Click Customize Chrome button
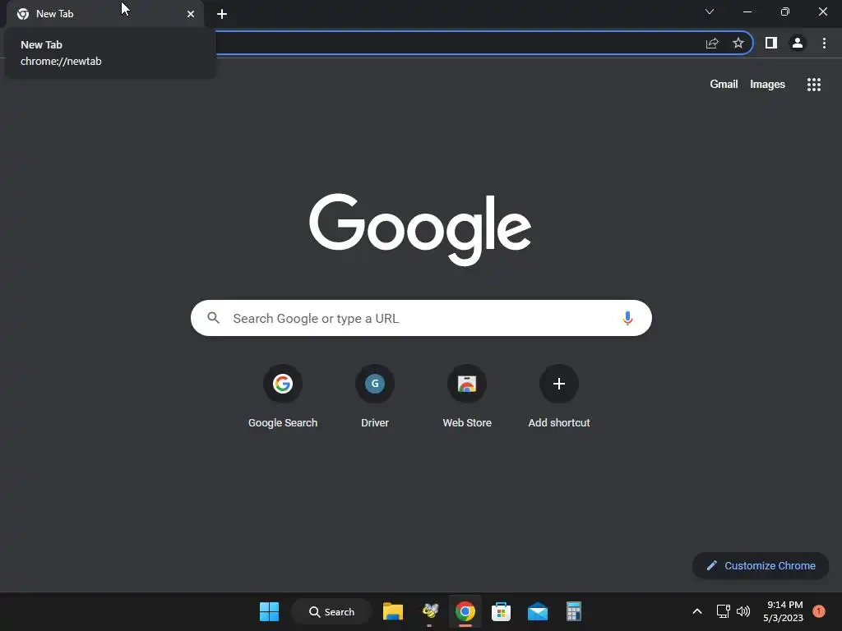This screenshot has height=631, width=842. pyautogui.click(x=761, y=565)
